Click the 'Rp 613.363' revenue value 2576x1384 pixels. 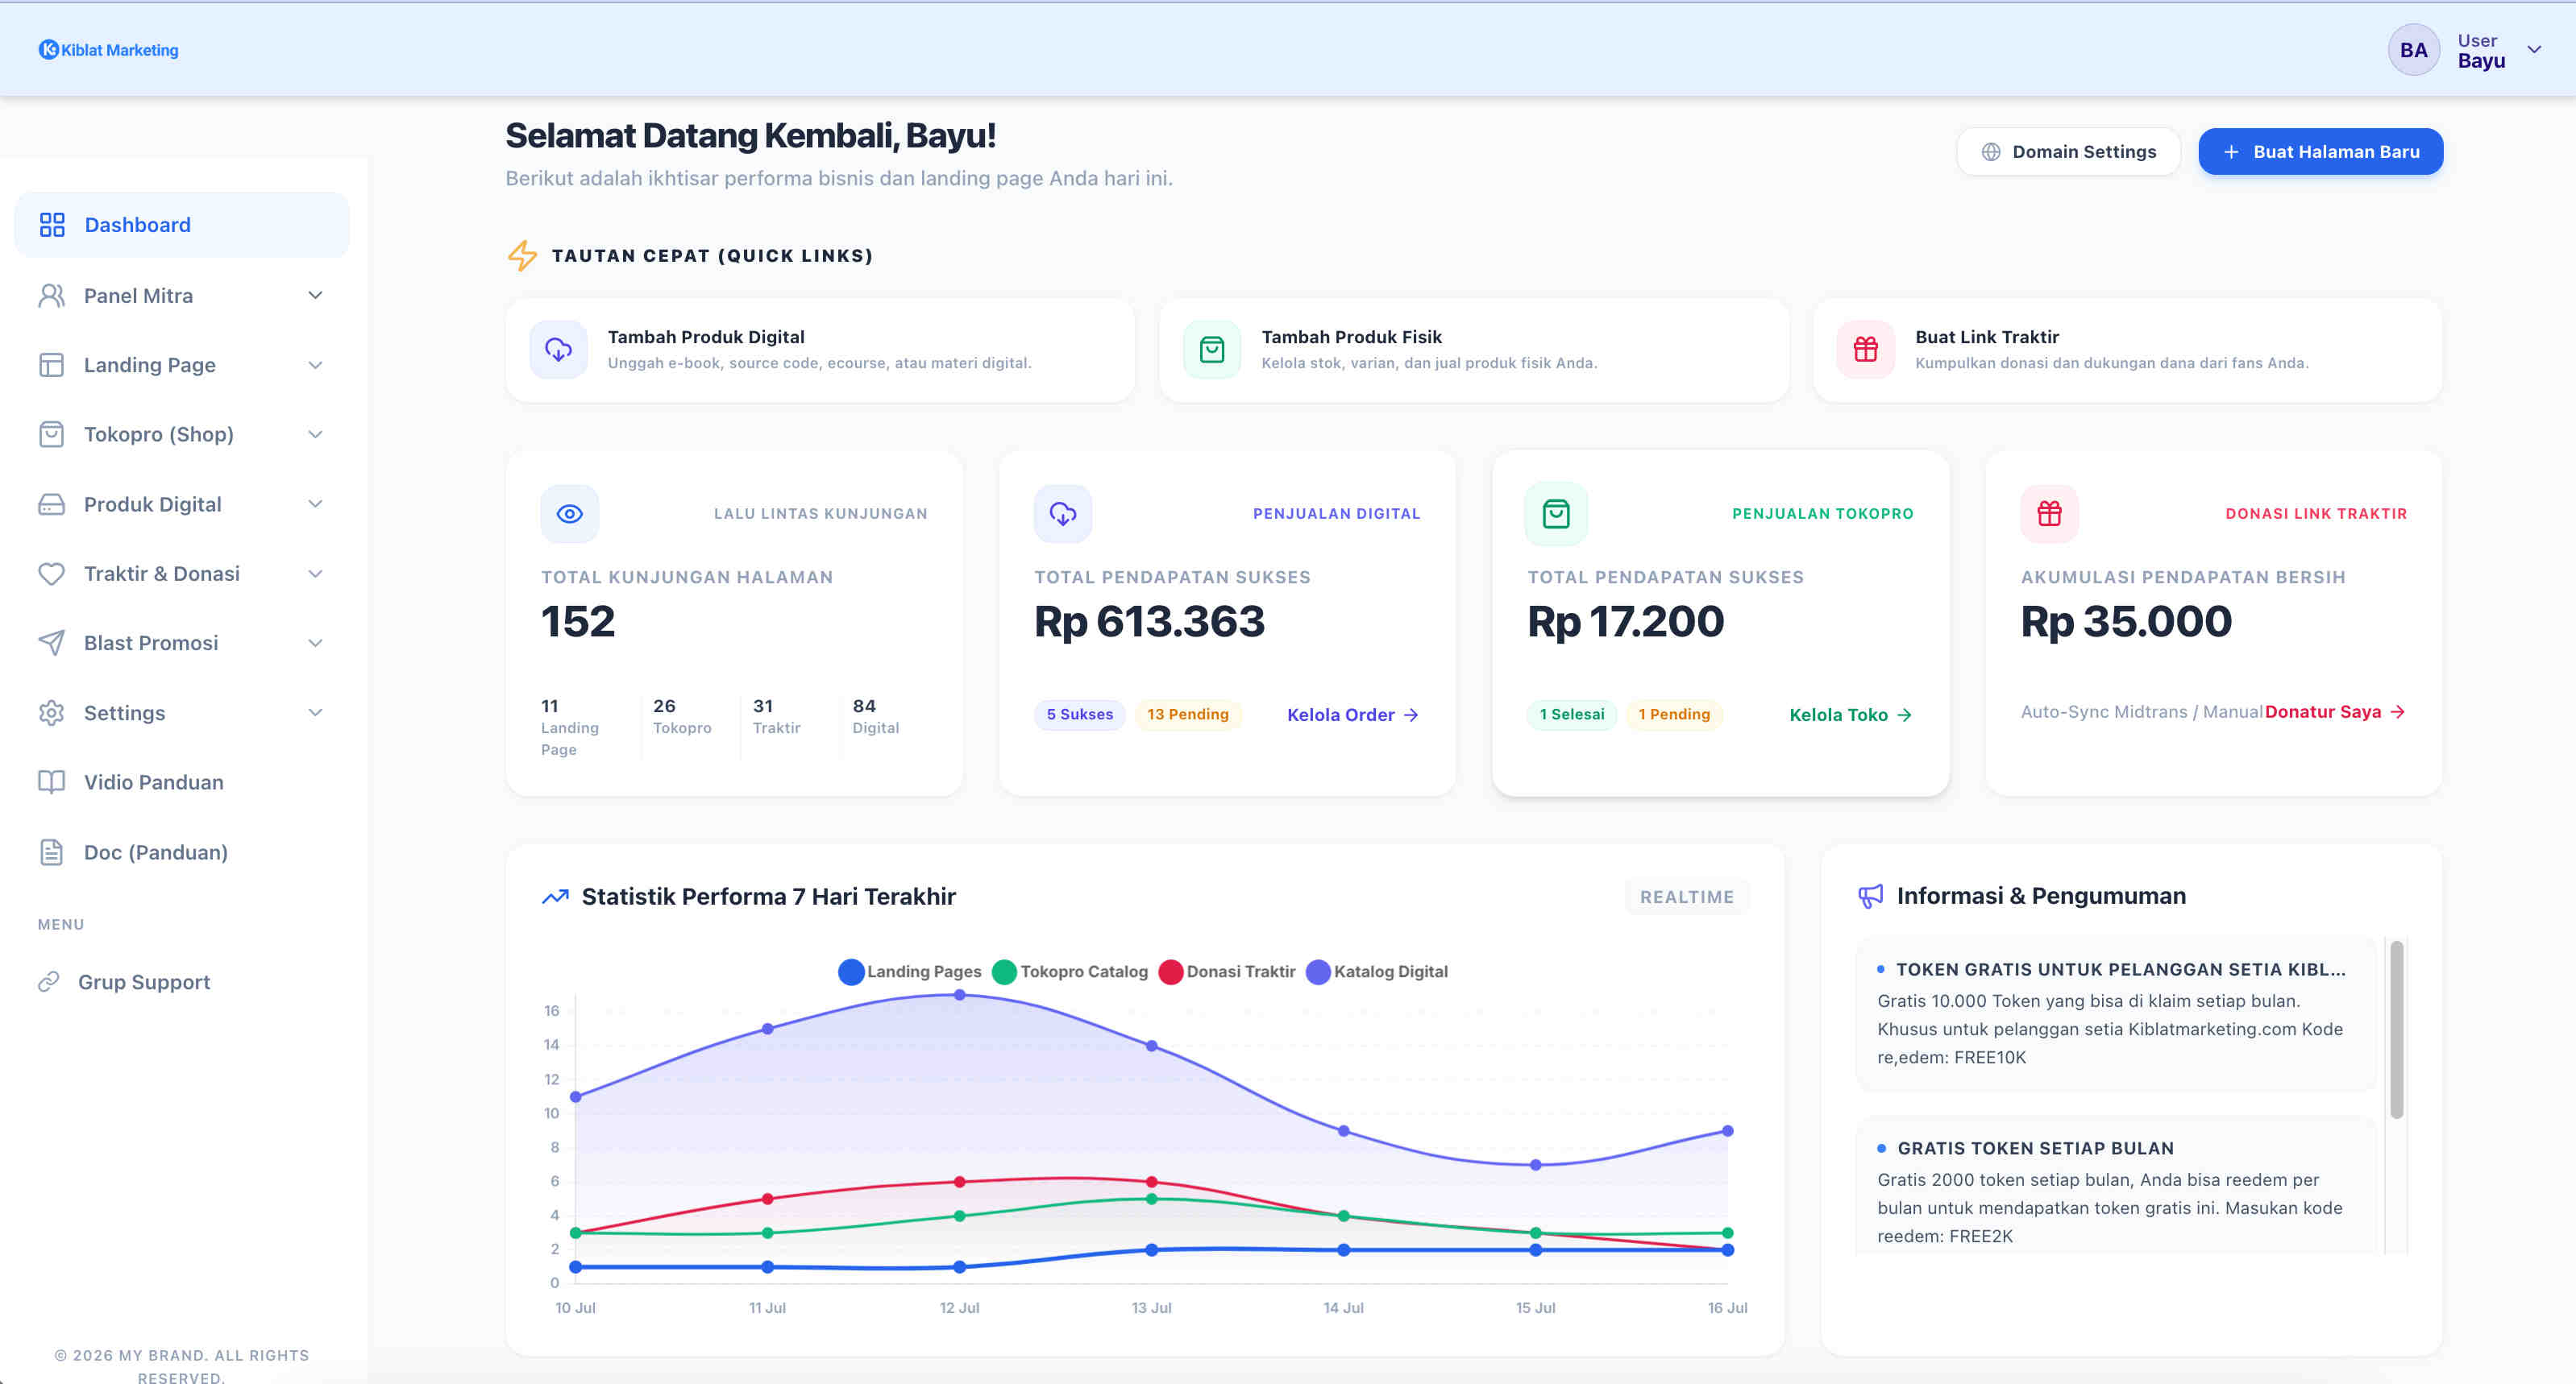tap(1149, 622)
